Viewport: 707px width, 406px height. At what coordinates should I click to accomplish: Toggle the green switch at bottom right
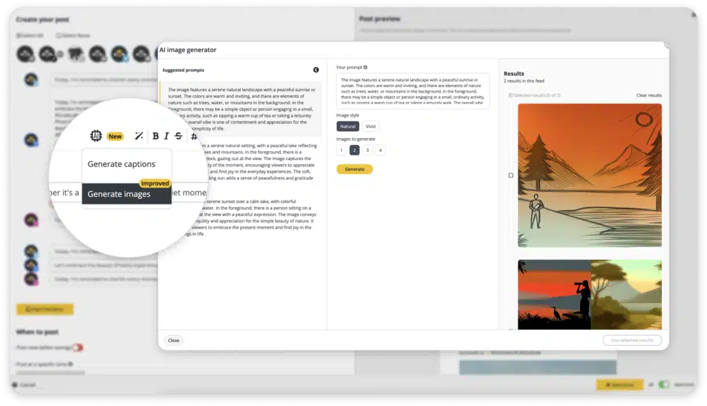(664, 385)
